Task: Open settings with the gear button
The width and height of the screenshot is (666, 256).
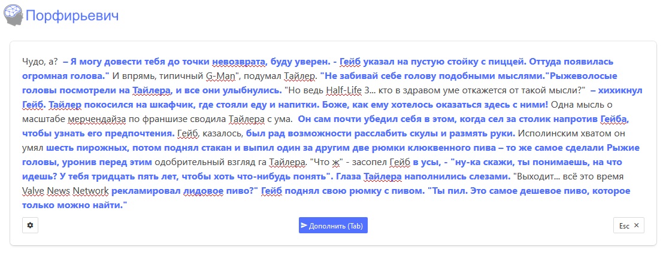Action: (30, 225)
